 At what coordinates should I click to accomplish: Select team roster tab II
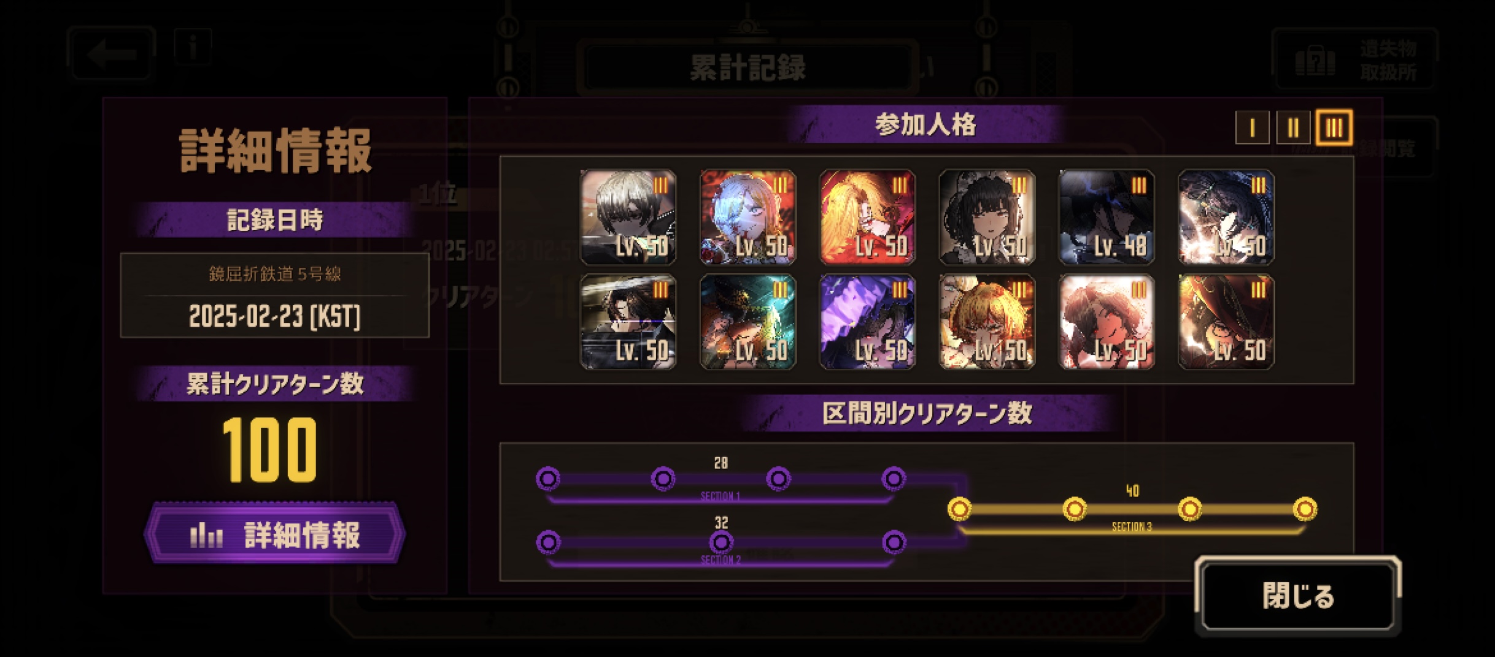1293,127
